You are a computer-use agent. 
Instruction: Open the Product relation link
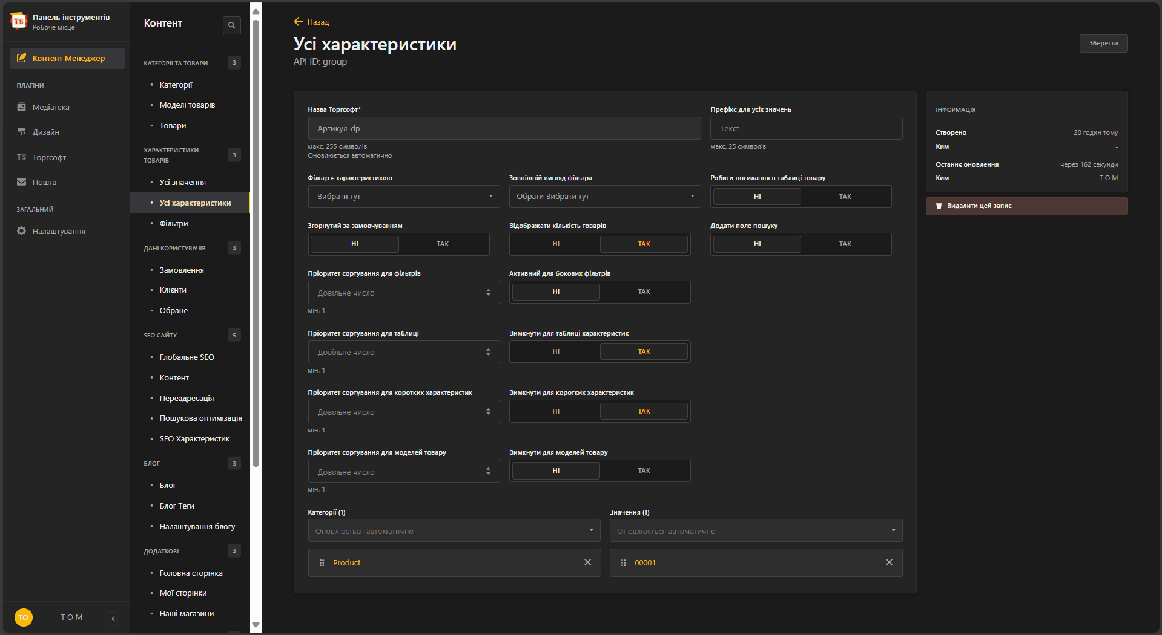[346, 563]
